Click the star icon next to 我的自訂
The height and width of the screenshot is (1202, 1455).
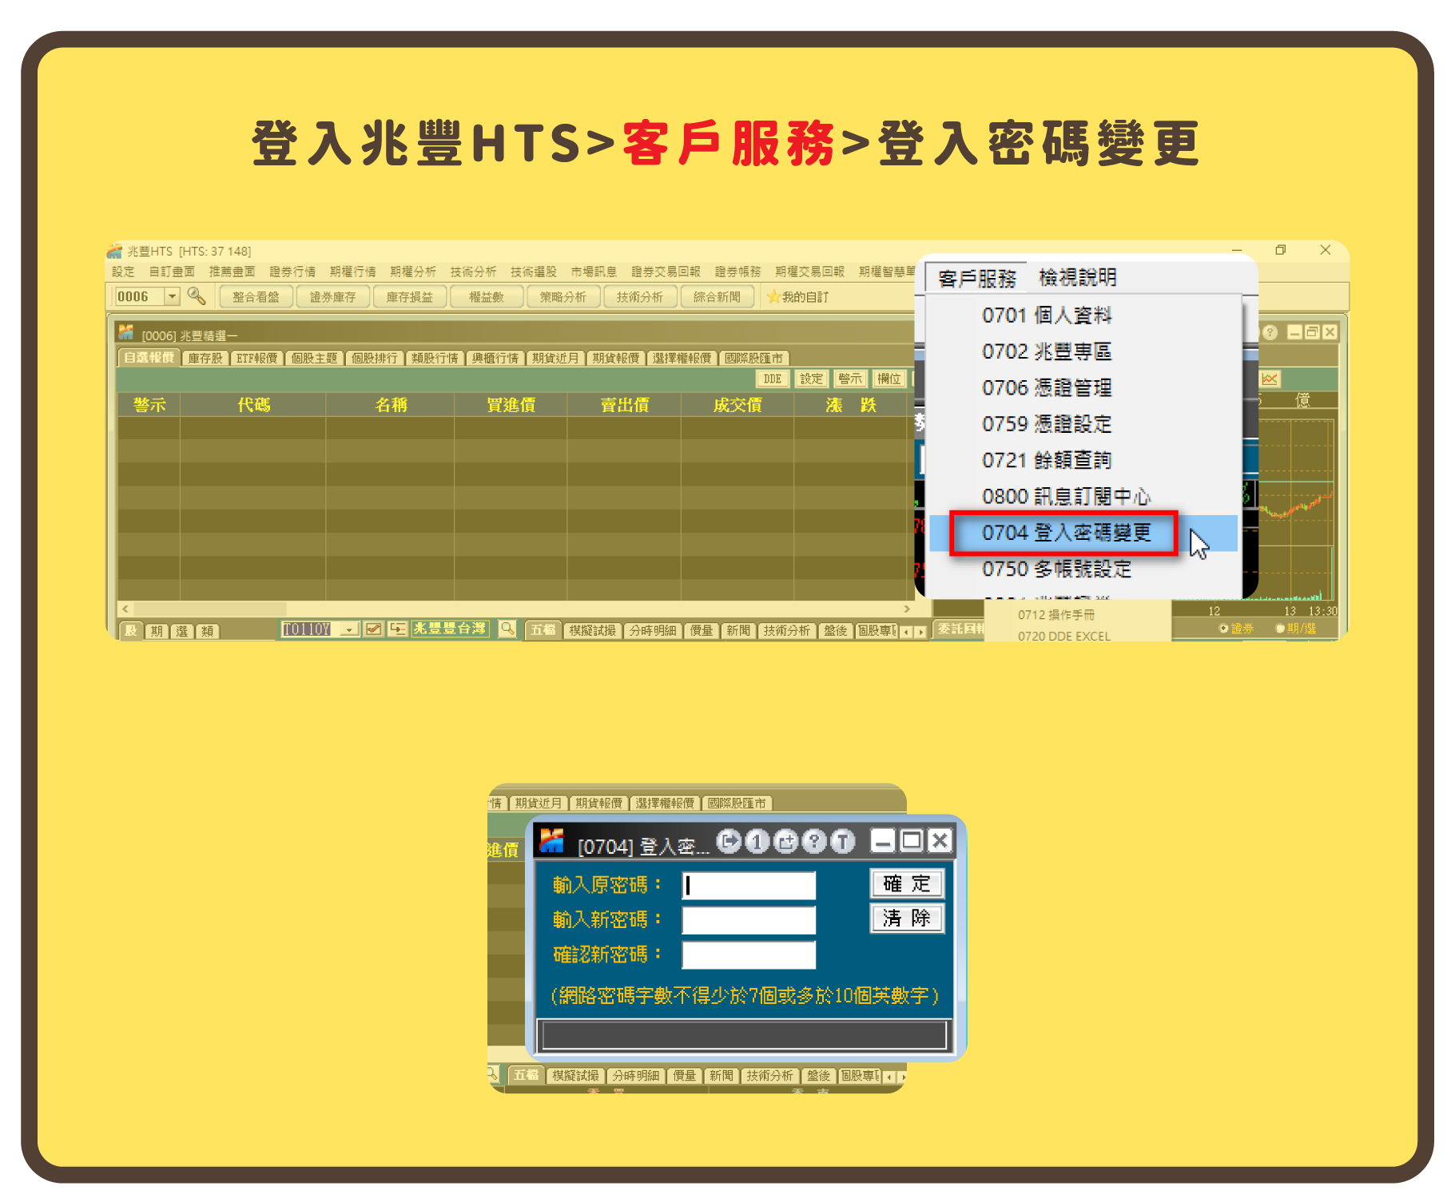[x=773, y=297]
